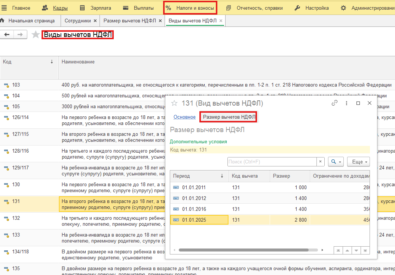This screenshot has width=395, height=275.
Task: Move to next record with down arrow
Action: pos(356,251)
